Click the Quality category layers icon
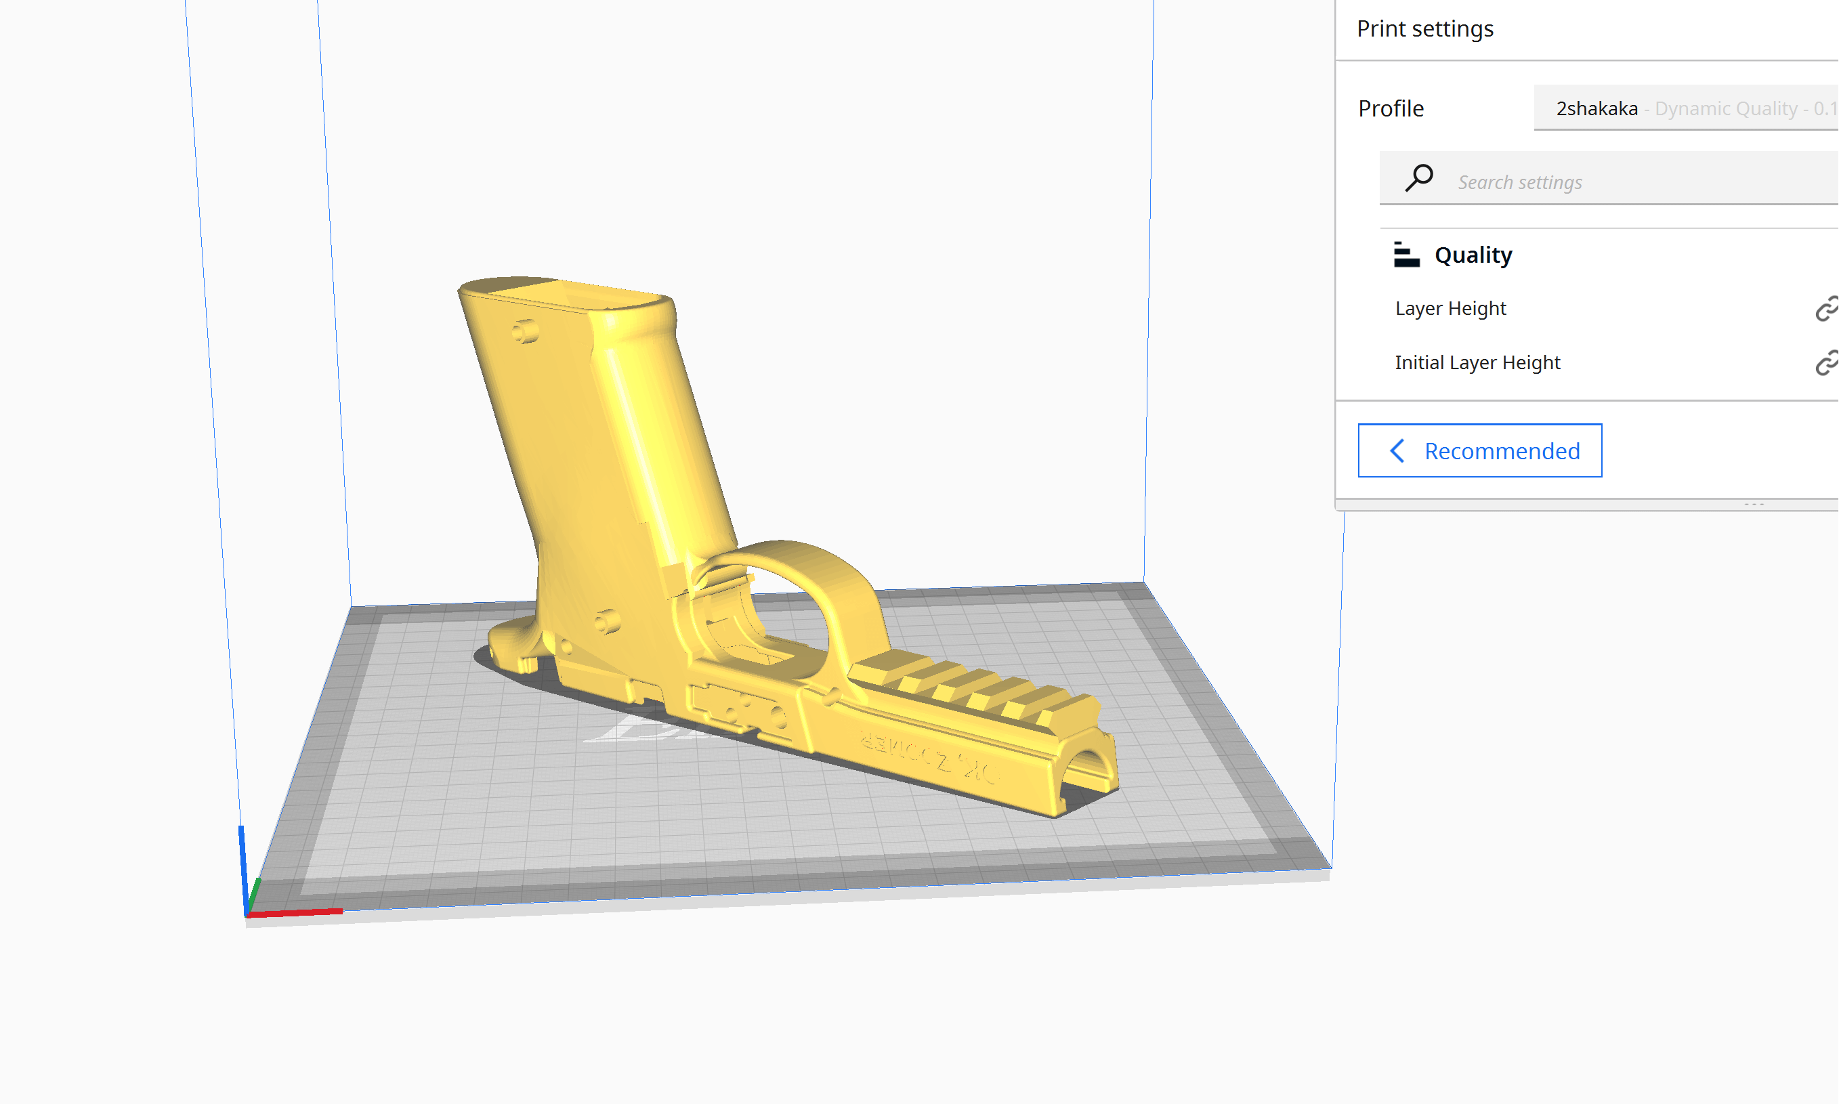This screenshot has height=1104, width=1839. (1406, 255)
